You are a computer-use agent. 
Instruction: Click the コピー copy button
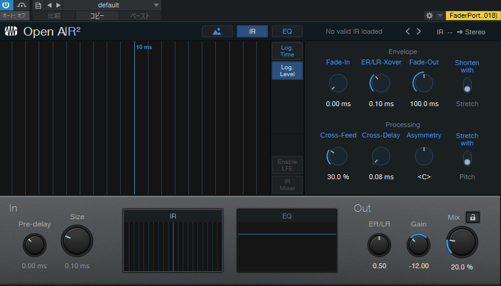pos(97,16)
